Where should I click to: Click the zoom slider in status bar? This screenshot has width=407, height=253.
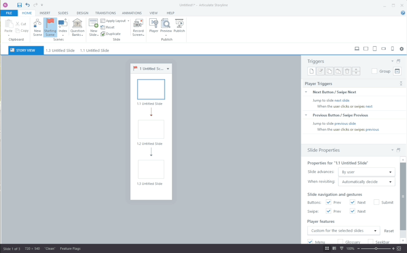pos(376,249)
